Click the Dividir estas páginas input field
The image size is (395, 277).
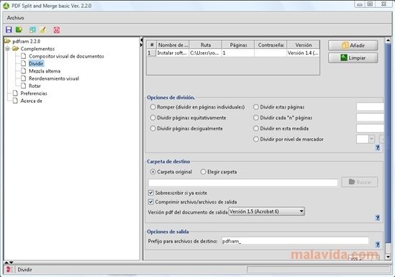[x=370, y=106]
